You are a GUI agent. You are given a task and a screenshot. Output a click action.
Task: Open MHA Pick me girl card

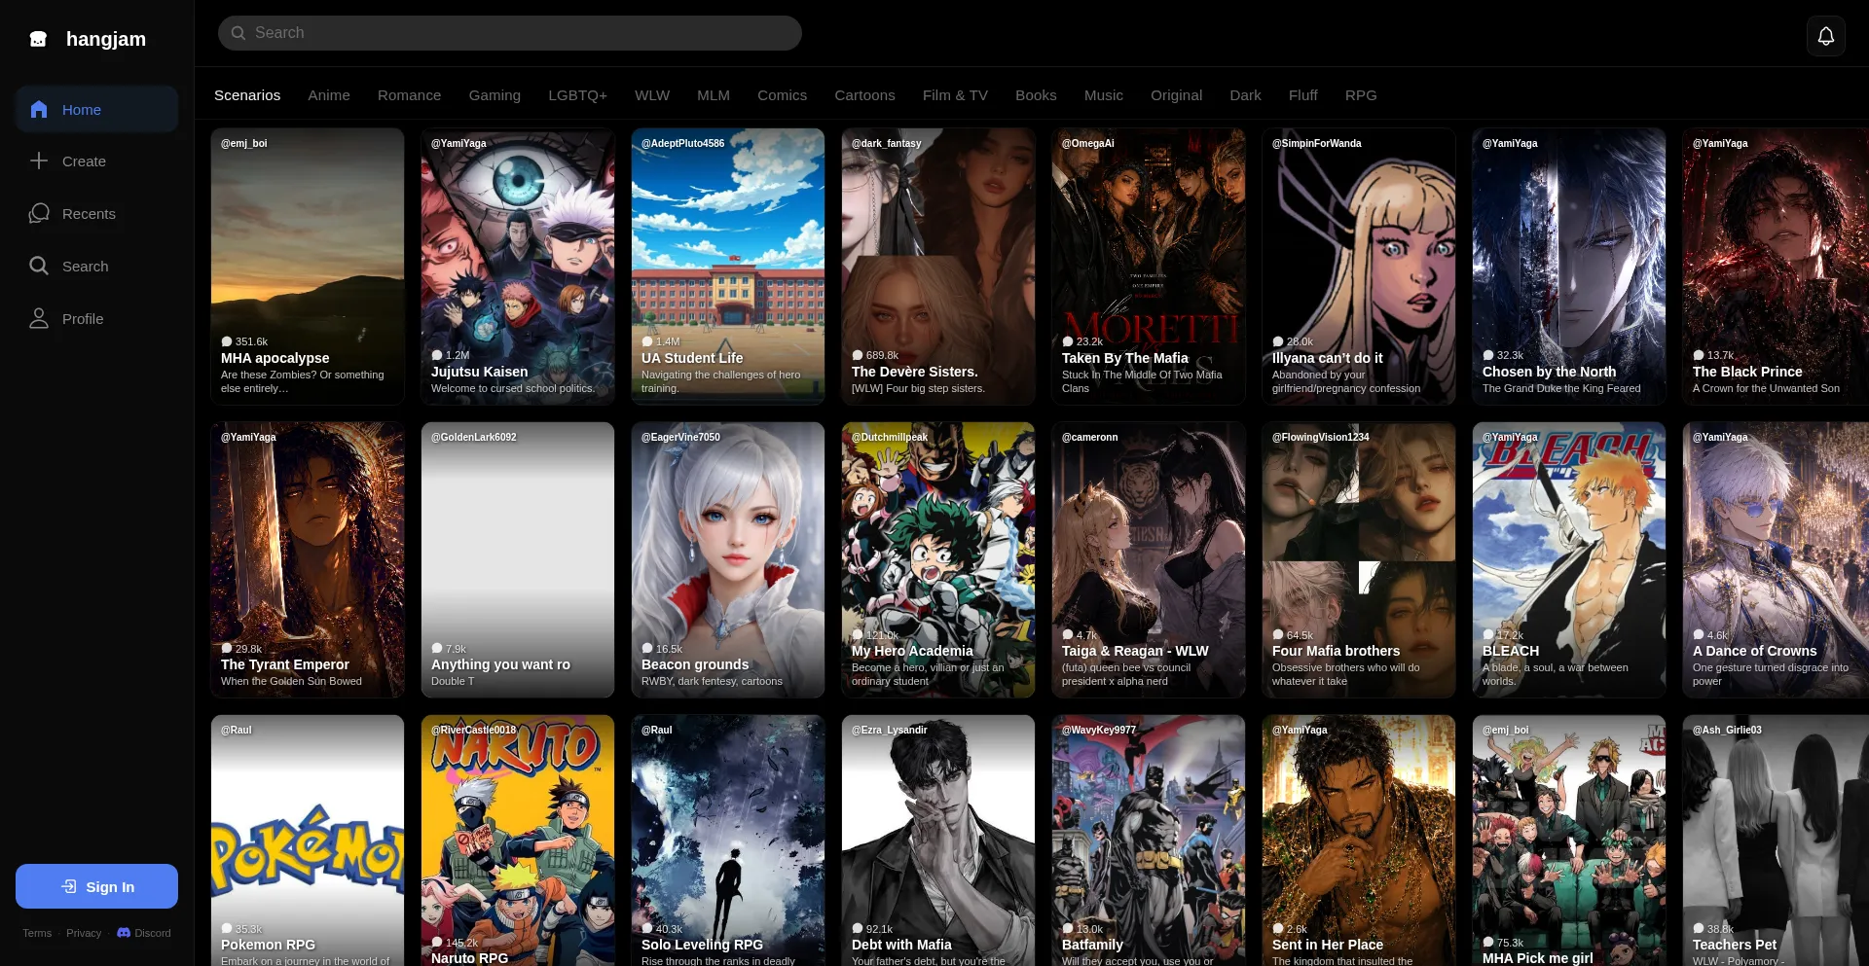[x=1569, y=841]
